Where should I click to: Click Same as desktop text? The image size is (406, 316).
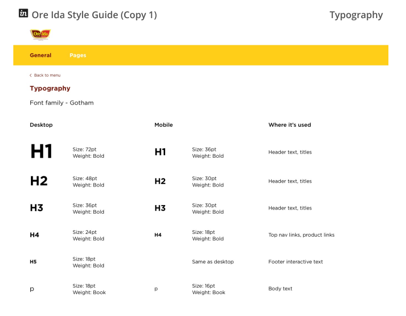[213, 262]
